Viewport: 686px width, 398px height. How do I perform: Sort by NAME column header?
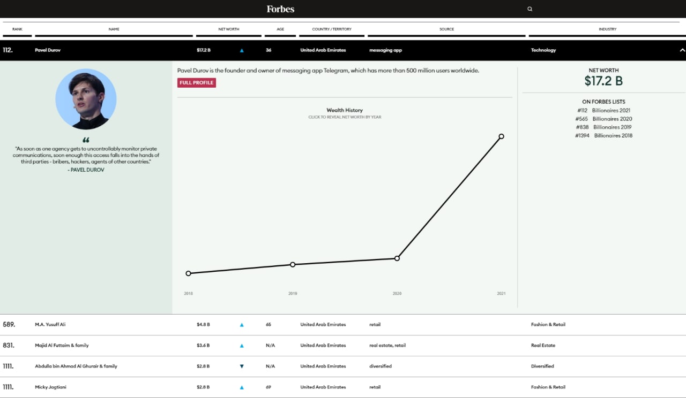114,29
